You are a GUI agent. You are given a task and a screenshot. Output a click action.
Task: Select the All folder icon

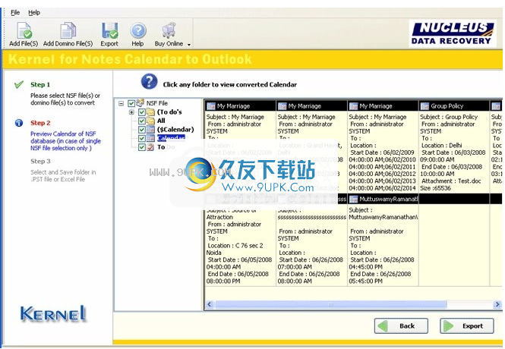[x=150, y=121]
